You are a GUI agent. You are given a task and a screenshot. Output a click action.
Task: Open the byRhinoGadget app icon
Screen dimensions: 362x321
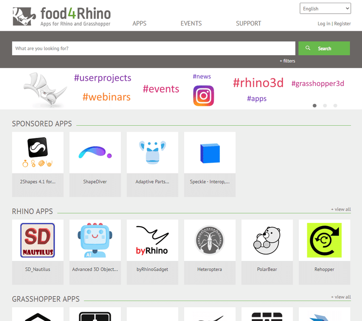152,240
